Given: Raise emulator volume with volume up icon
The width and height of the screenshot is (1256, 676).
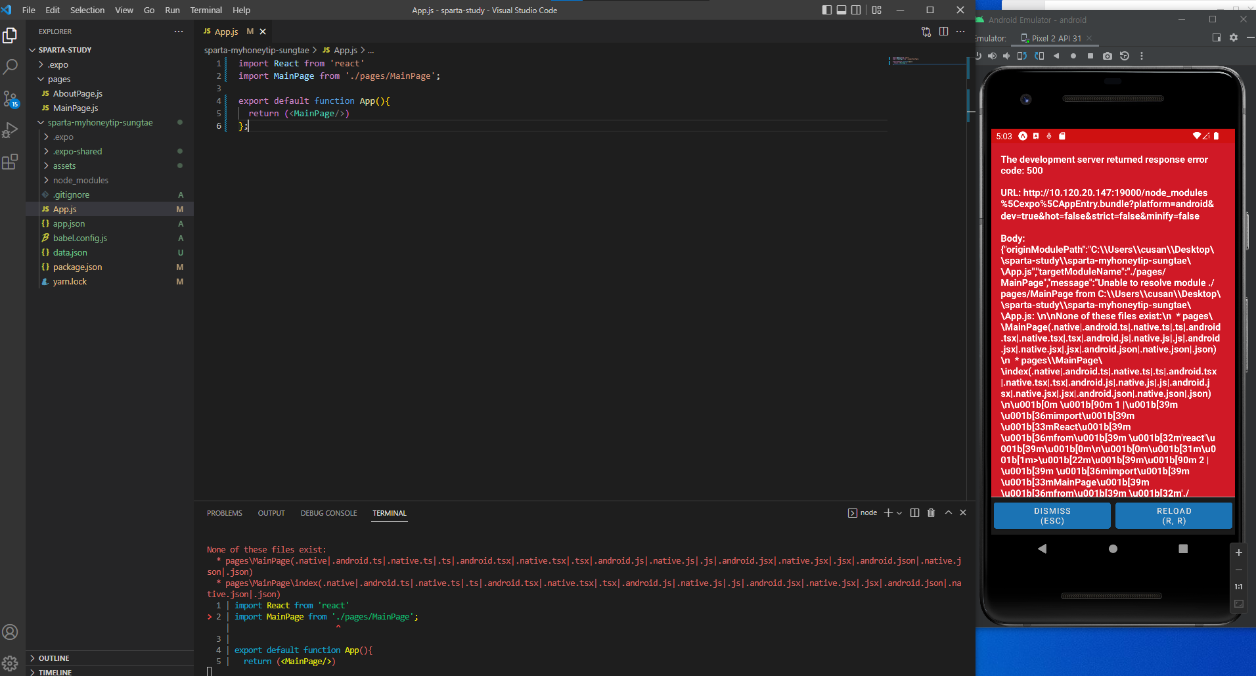Looking at the screenshot, I should point(992,56).
